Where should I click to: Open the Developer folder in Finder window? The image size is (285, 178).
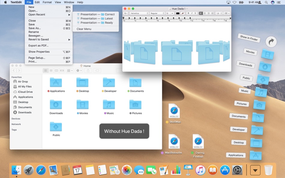click(109, 83)
